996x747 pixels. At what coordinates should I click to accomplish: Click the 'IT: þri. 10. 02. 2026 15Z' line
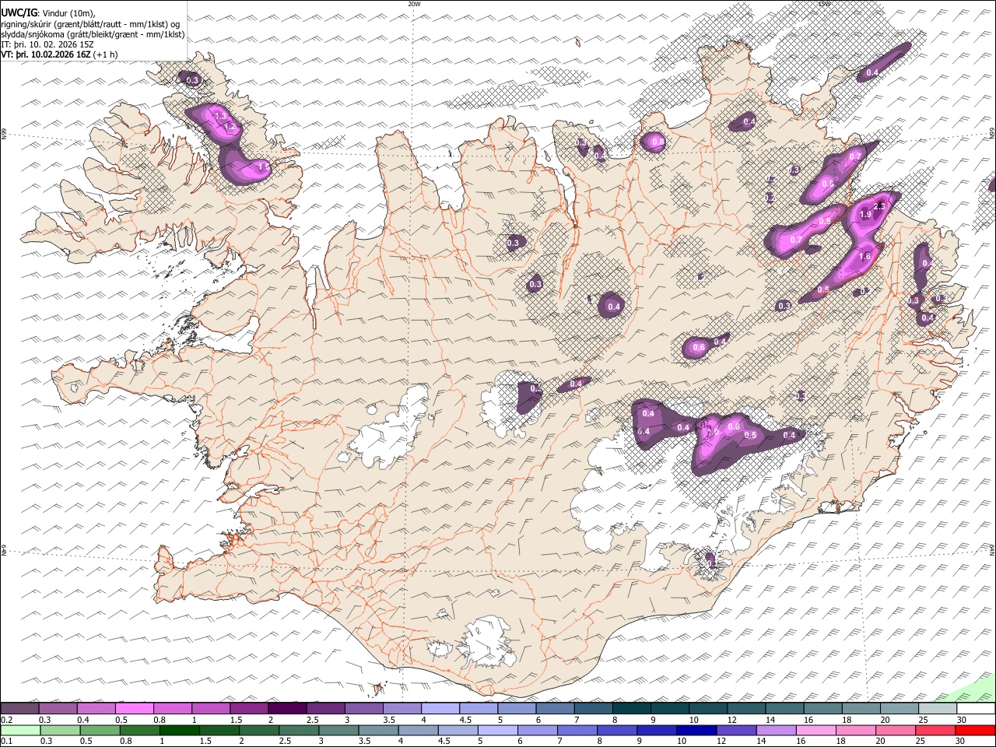pos(47,44)
